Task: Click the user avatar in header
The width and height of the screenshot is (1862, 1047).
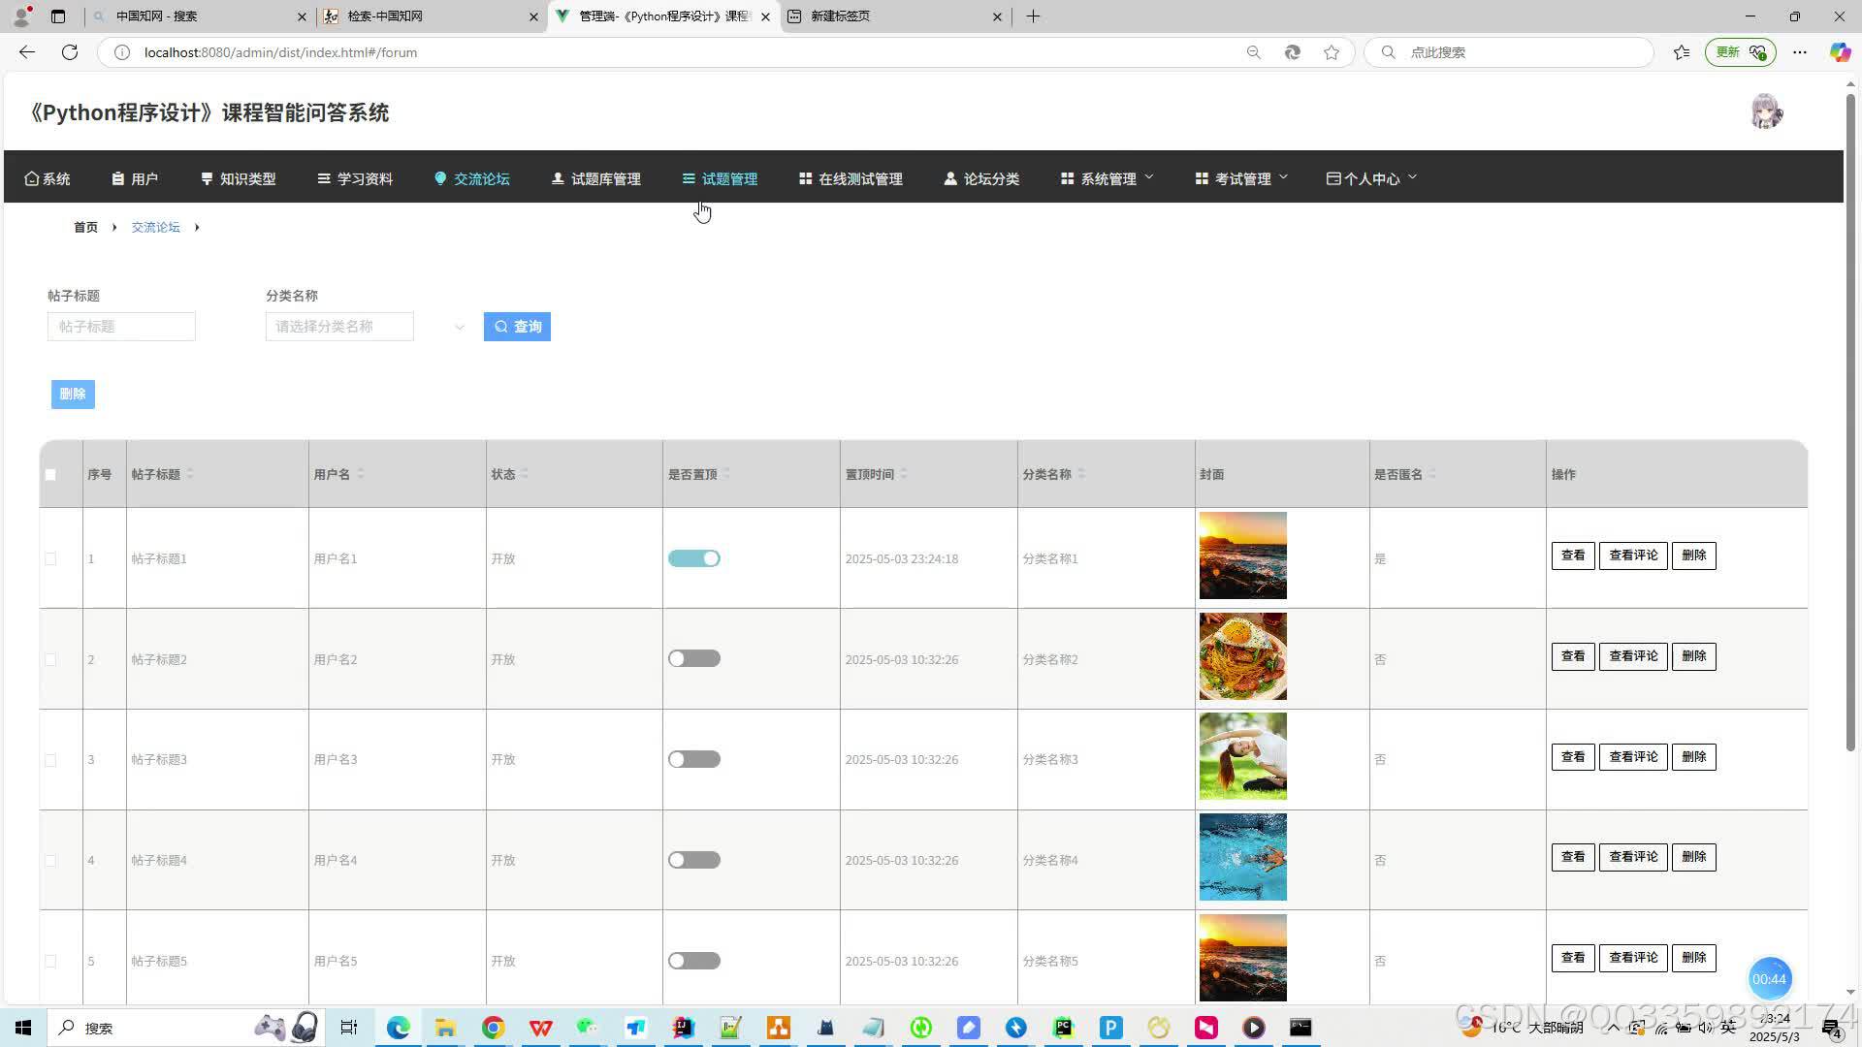Action: point(1766,112)
